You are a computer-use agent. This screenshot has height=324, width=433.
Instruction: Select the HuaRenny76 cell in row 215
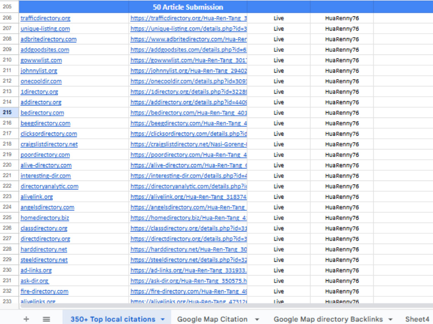pos(342,113)
